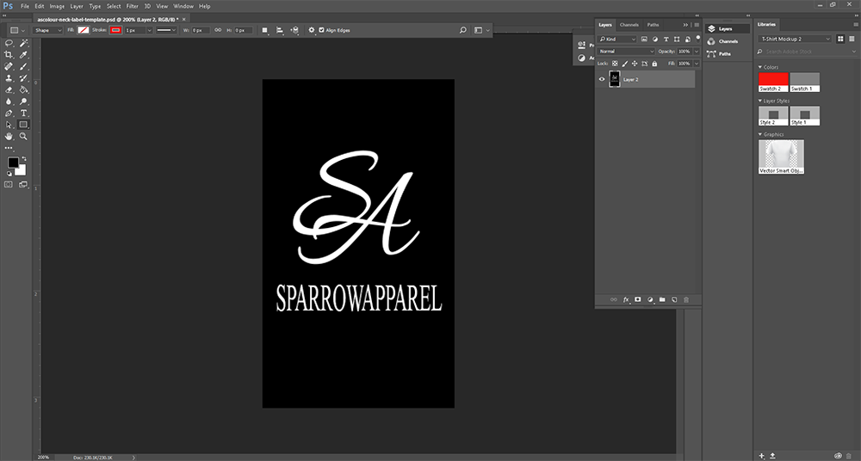Click collapsed Channels panel button
Image resolution: width=861 pixels, height=461 pixels.
[728, 41]
